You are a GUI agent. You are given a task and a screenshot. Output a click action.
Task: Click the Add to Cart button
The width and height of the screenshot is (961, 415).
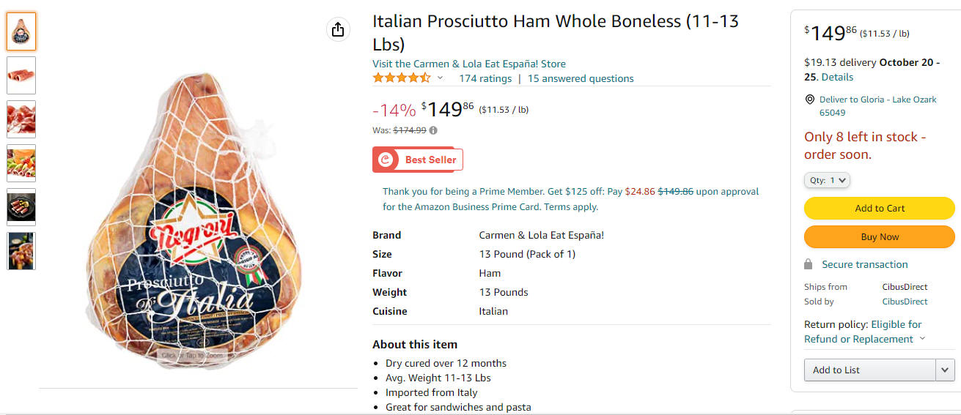pyautogui.click(x=880, y=208)
